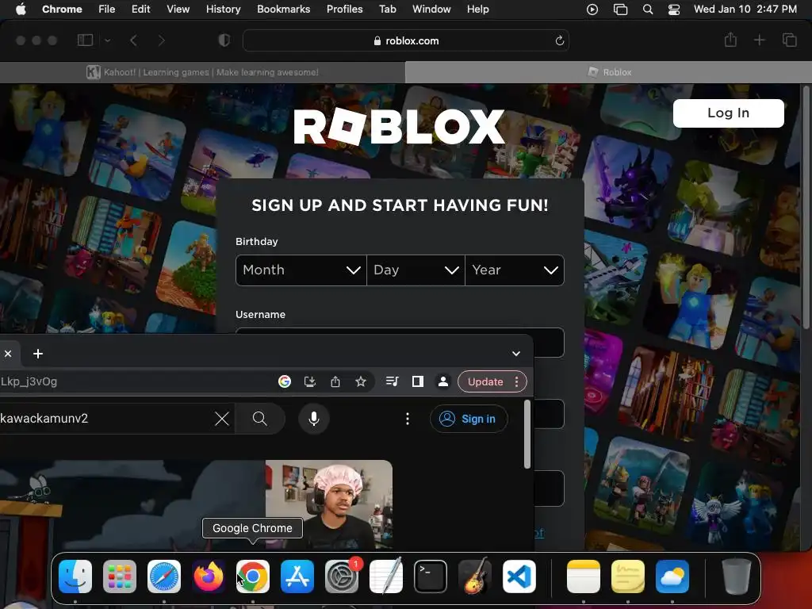This screenshot has width=812, height=609.
Task: Start YouTube voice search microphone
Action: pyautogui.click(x=314, y=419)
